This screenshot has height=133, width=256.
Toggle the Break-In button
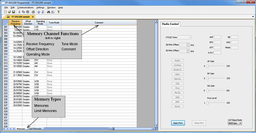[x=177, y=70]
